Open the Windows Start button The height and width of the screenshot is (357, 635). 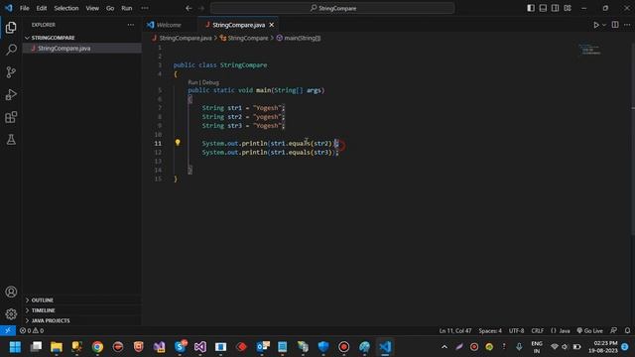coord(15,347)
